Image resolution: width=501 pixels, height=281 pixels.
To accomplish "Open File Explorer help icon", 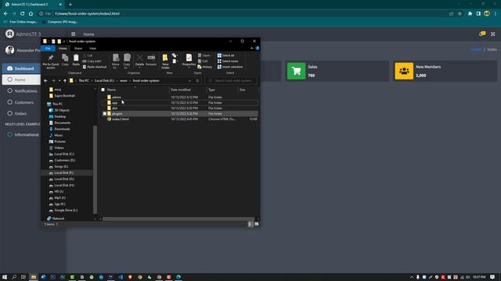I will click(x=258, y=48).
